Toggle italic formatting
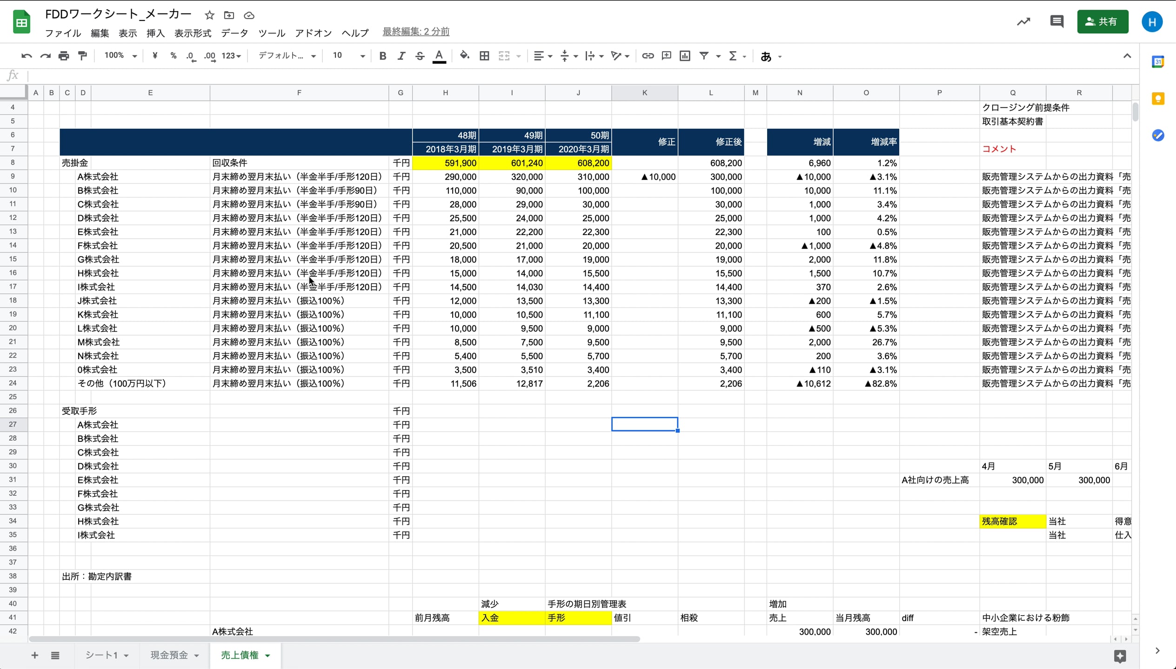Screen dimensions: 1176x669 coord(401,56)
